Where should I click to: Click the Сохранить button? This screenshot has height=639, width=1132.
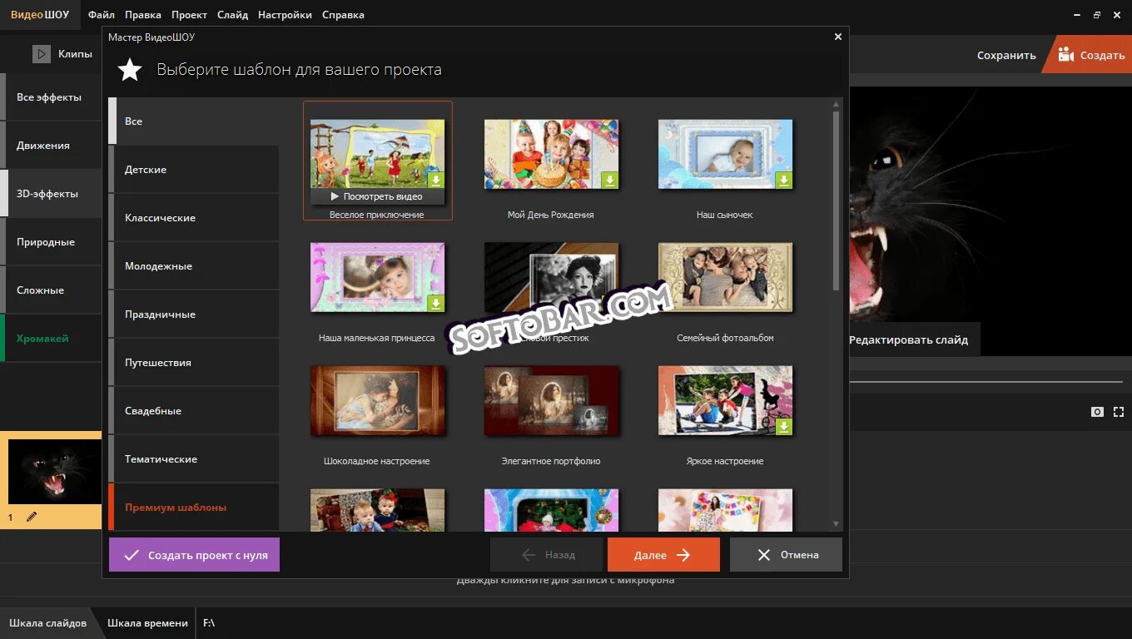coord(1006,55)
